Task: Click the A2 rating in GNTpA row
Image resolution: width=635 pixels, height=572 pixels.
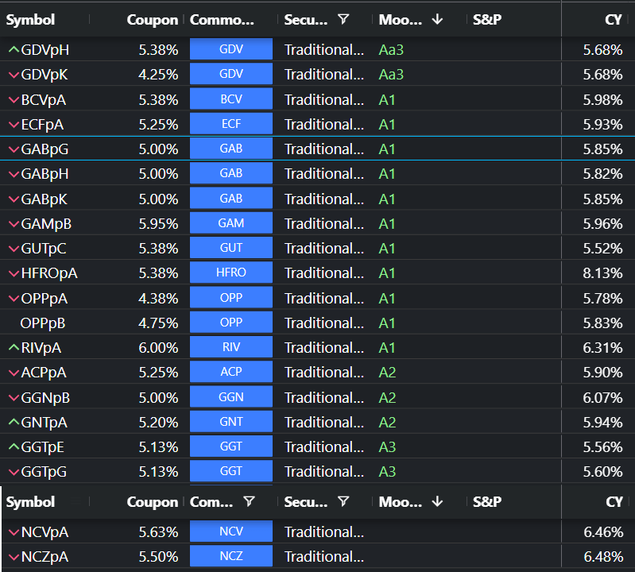Action: pyautogui.click(x=387, y=422)
